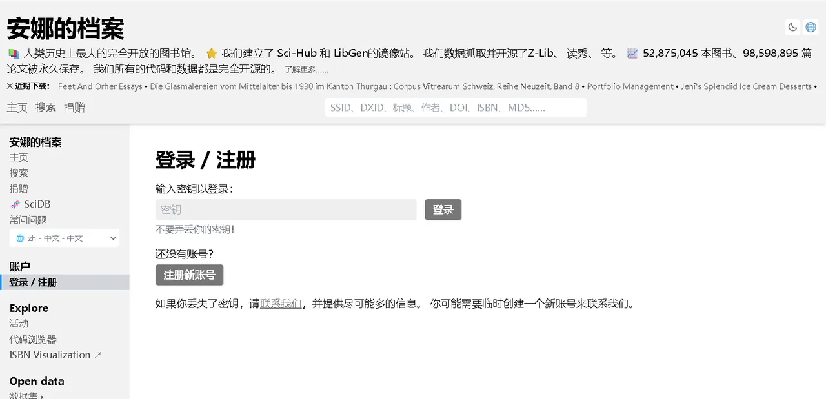
Task: Select 登录 / 注册 in the sidebar
Action: click(x=65, y=282)
